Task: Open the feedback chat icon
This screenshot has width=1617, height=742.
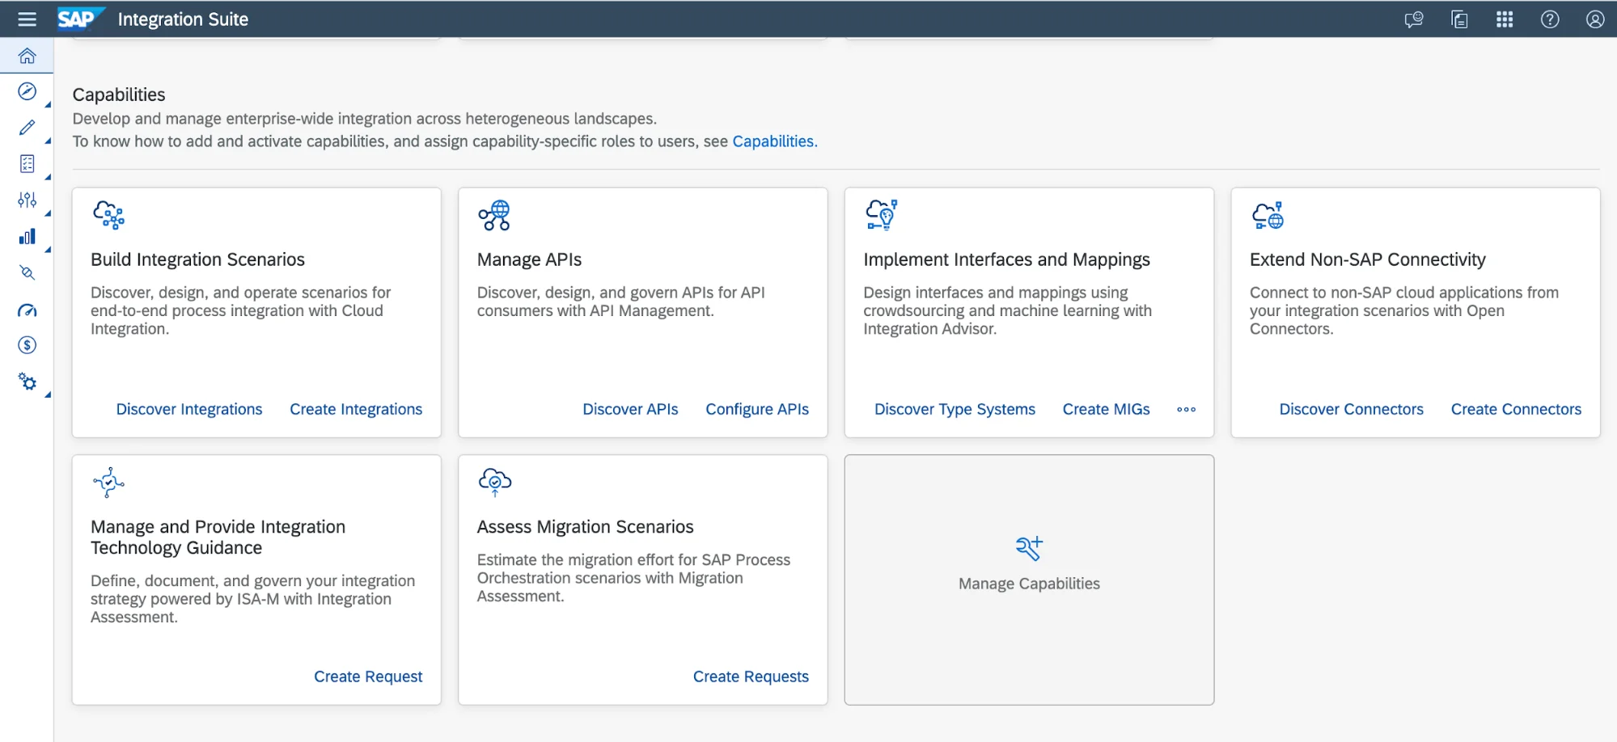Action: (x=1414, y=19)
